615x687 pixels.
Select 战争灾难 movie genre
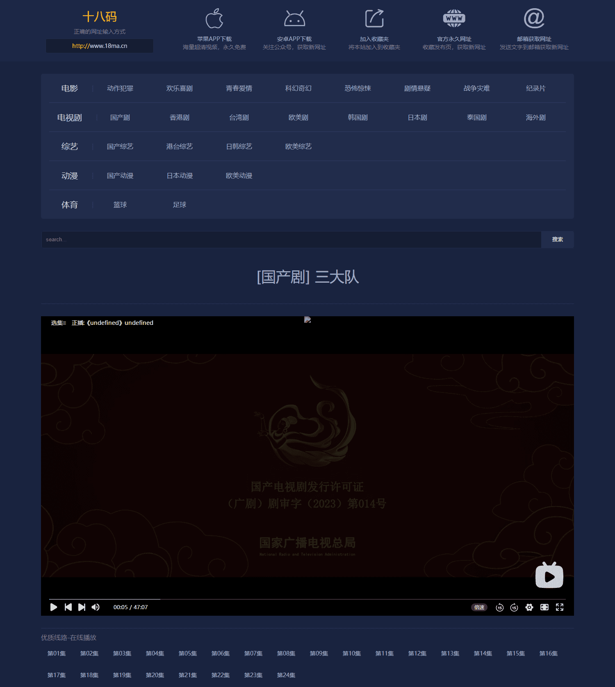click(x=477, y=88)
